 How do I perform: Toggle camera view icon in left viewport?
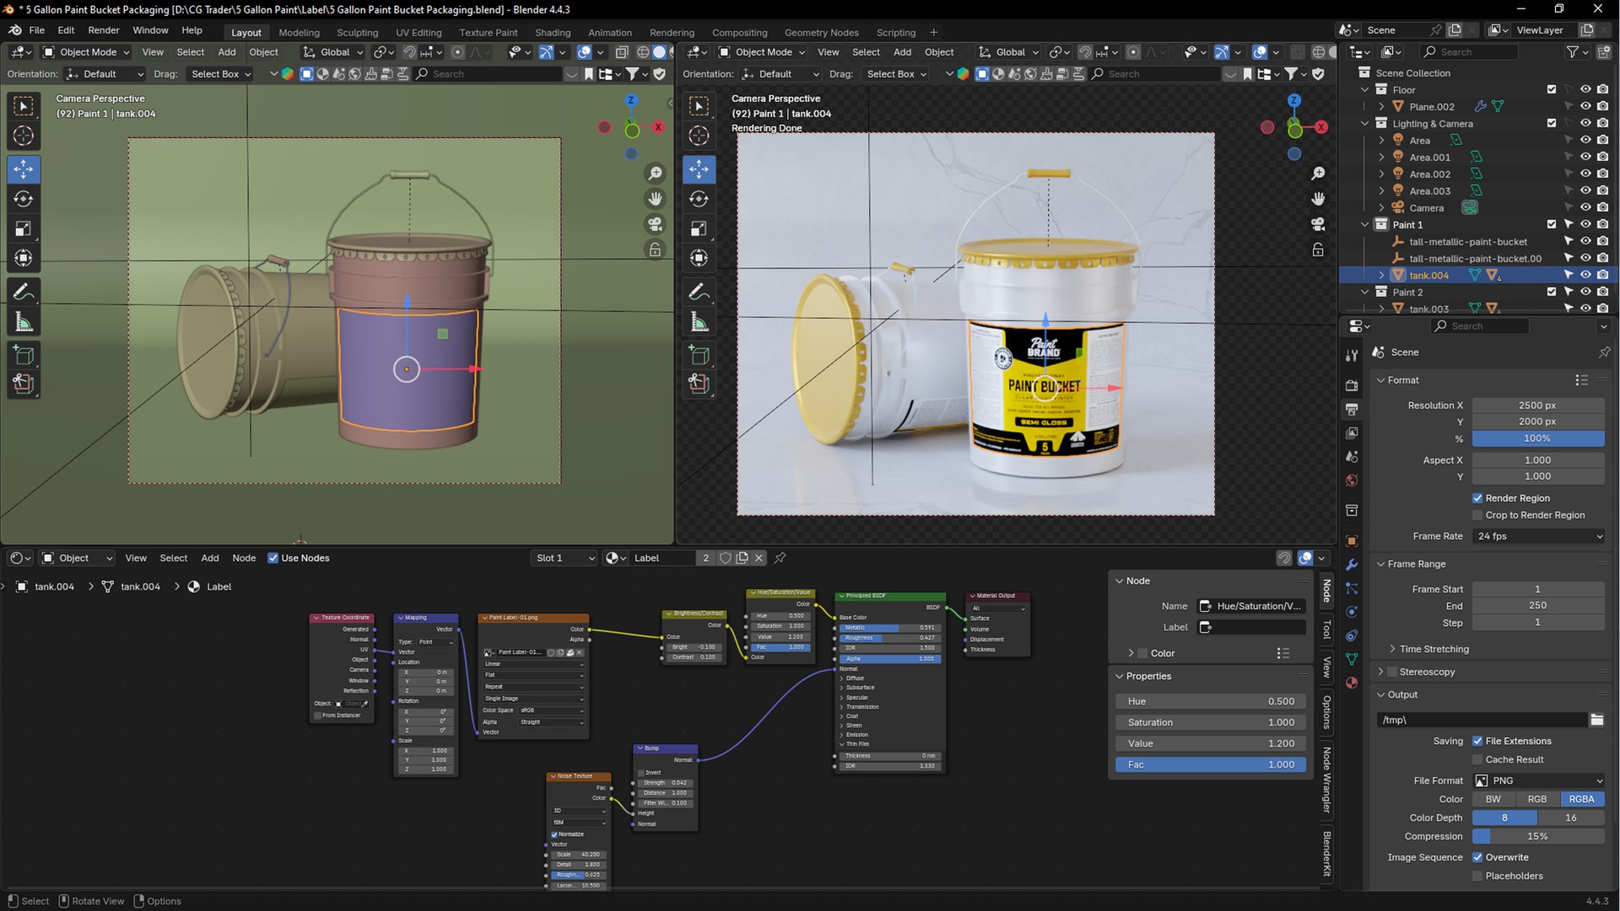(x=655, y=224)
